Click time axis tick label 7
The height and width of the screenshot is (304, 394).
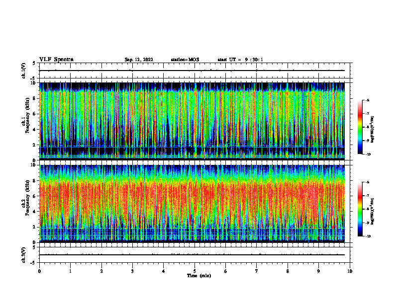tap(257, 271)
